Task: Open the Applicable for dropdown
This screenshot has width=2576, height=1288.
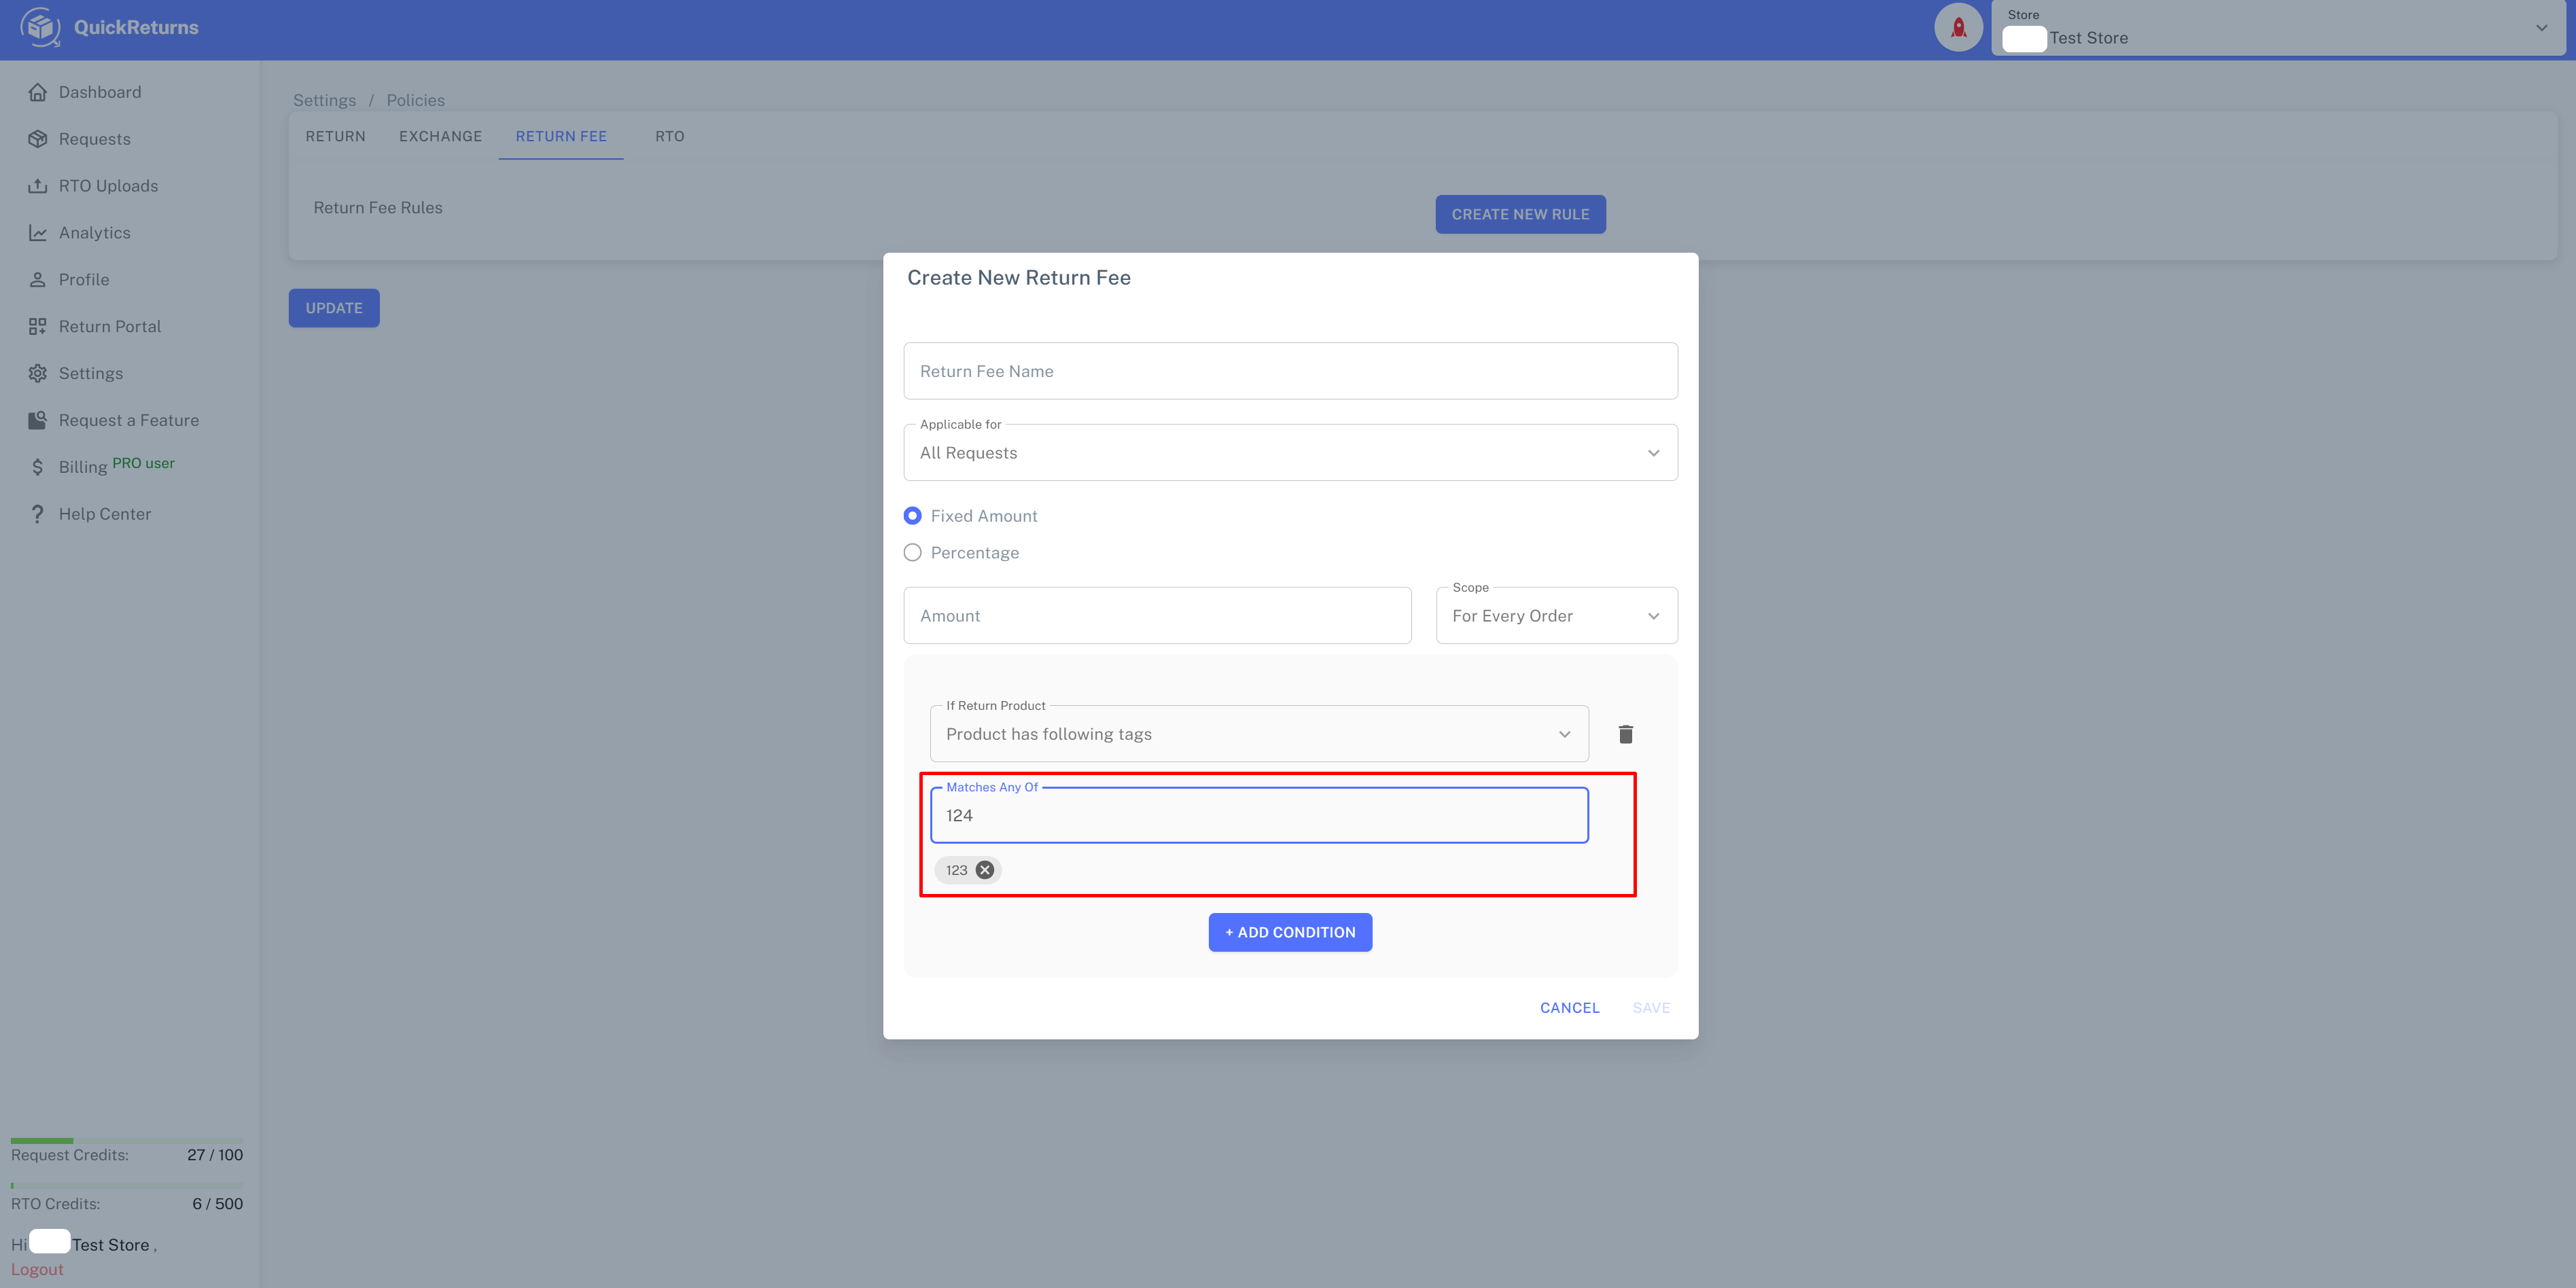Action: (x=1290, y=453)
